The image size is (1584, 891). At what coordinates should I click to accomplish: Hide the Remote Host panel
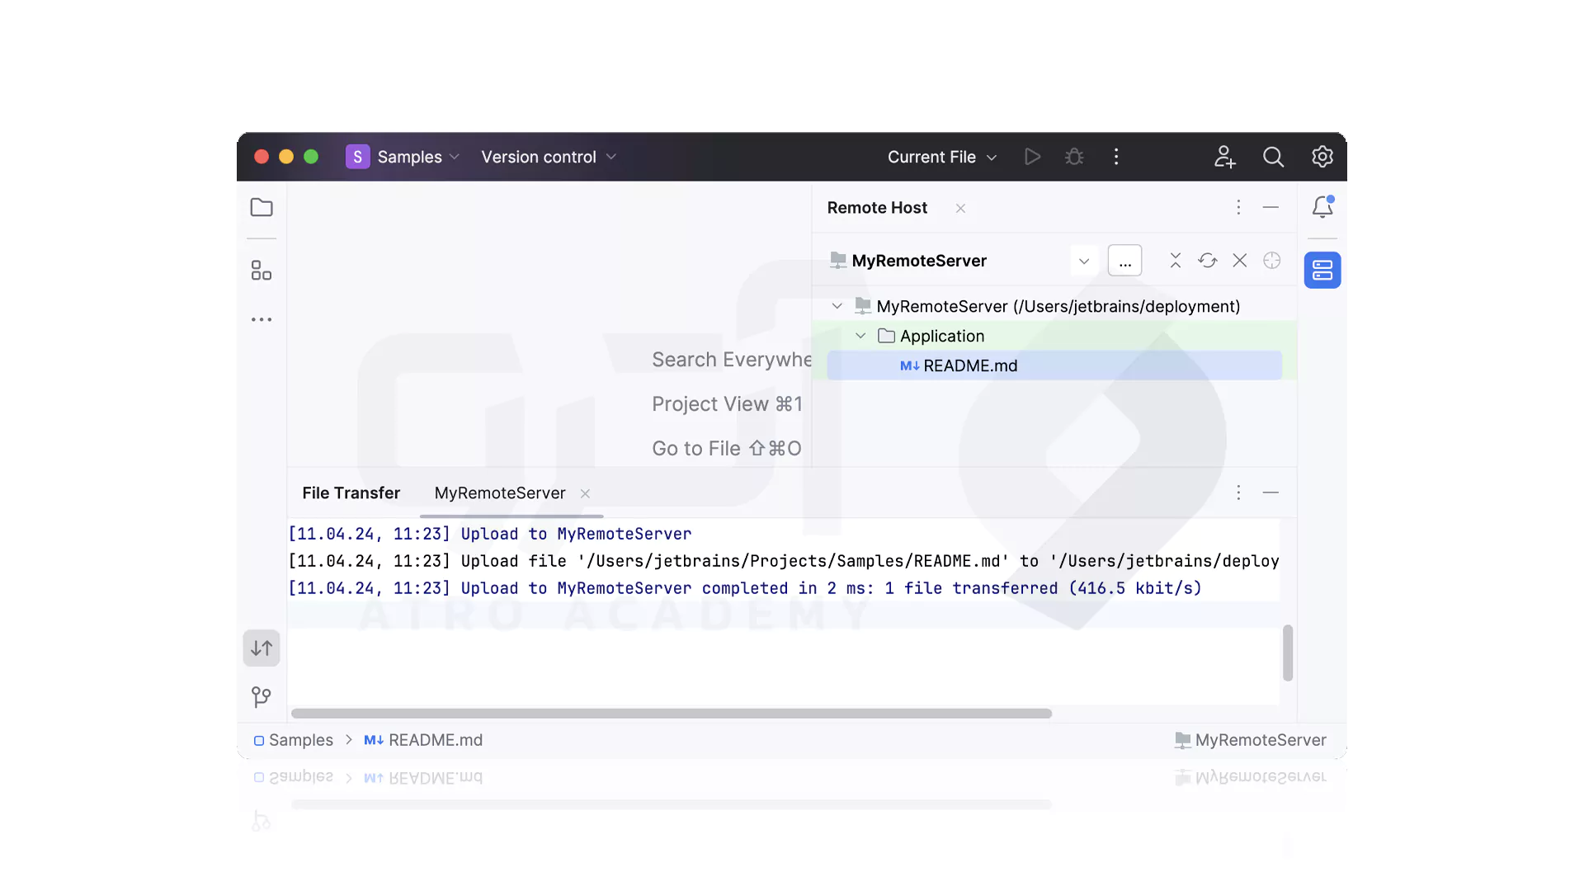click(x=1270, y=207)
